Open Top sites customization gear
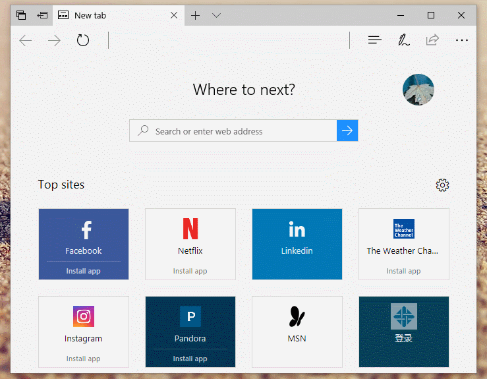487x379 pixels. pos(442,185)
